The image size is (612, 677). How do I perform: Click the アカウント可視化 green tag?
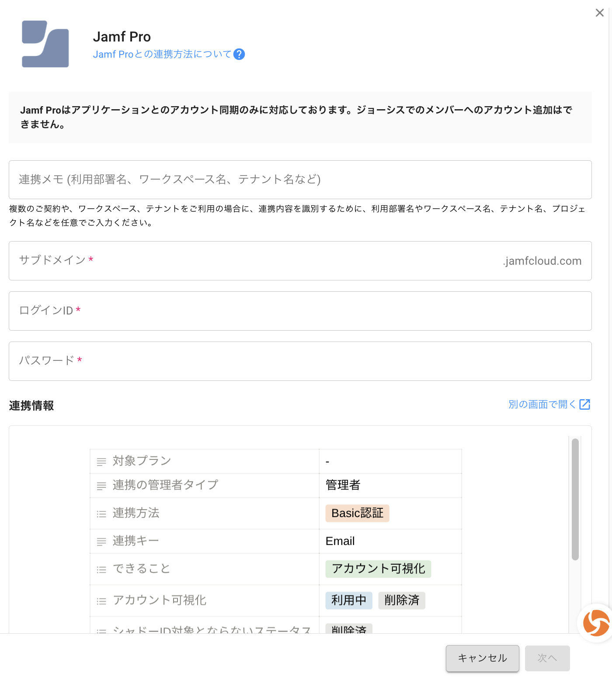click(x=379, y=569)
